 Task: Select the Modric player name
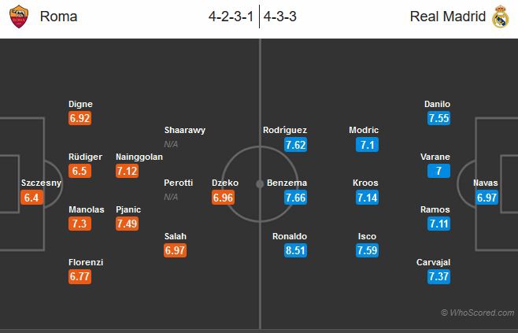click(x=364, y=130)
